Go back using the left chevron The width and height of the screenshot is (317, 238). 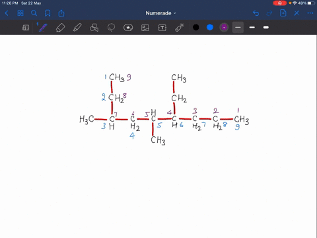point(7,13)
